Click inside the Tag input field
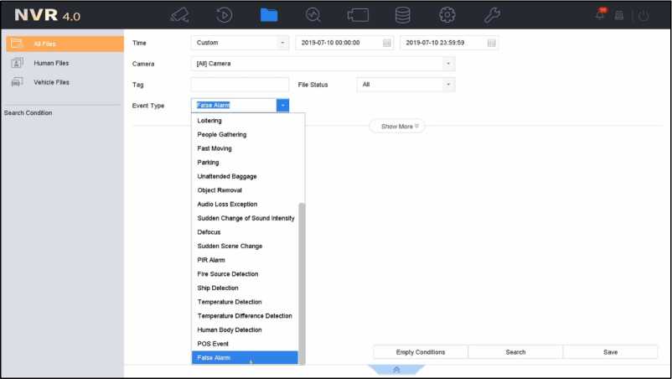672x379 pixels. coord(240,85)
